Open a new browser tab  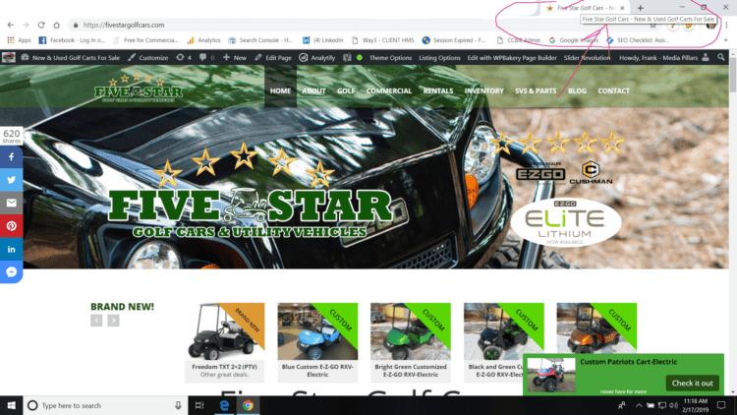640,8
